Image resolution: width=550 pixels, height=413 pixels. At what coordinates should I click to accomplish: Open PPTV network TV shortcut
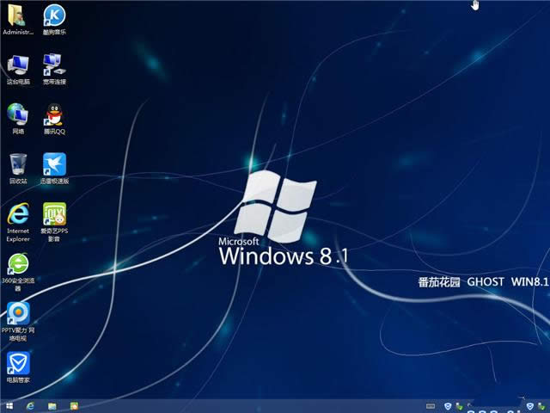point(17,312)
